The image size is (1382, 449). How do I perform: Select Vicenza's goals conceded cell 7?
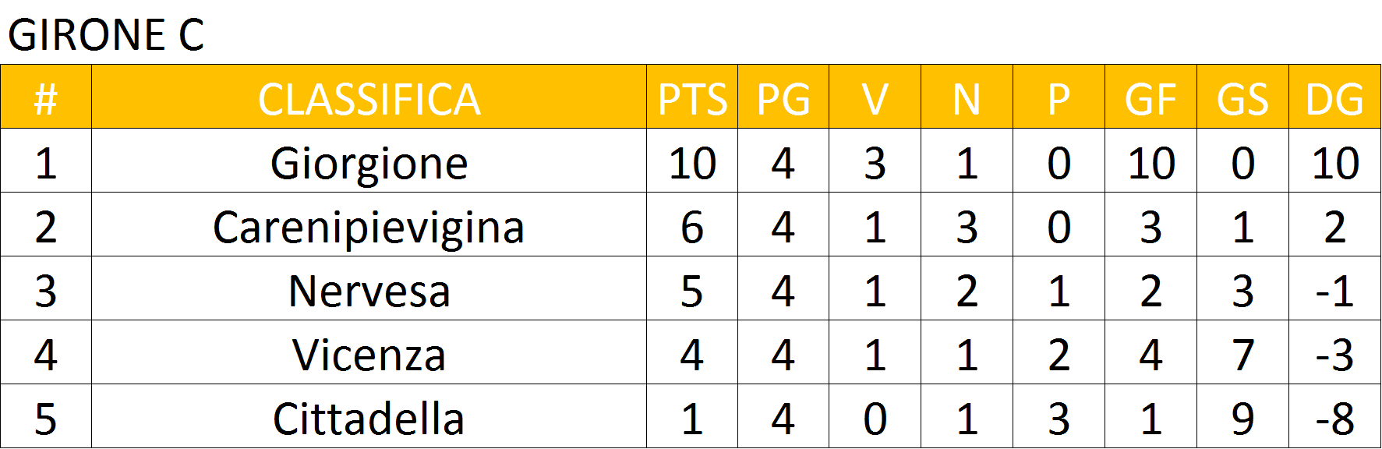click(1243, 352)
